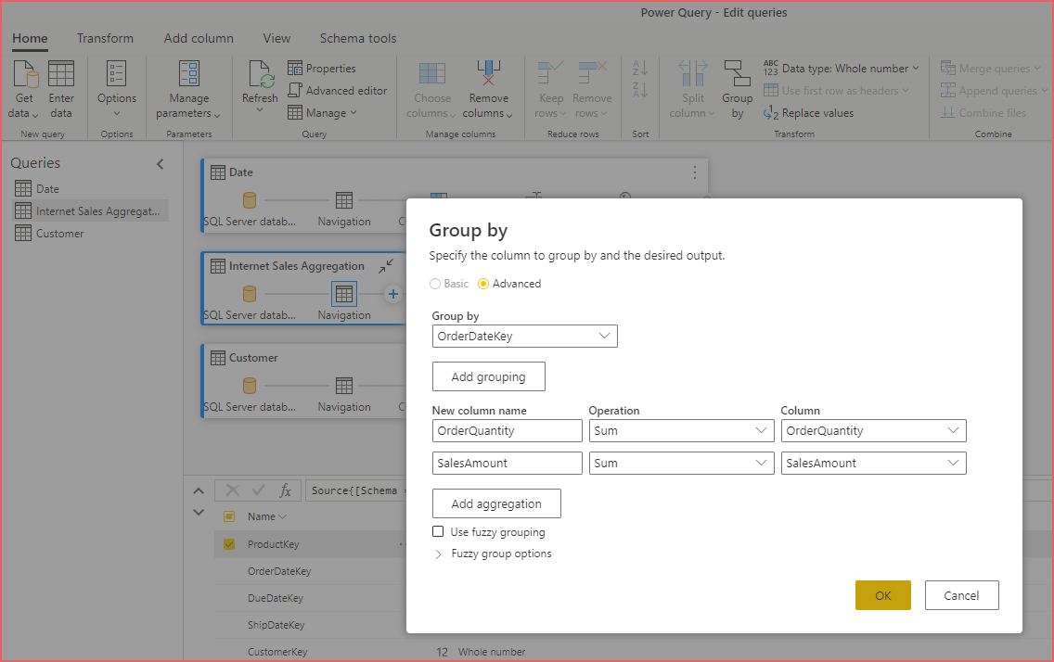
Task: Select the Advanced radio button
Action: coord(485,284)
